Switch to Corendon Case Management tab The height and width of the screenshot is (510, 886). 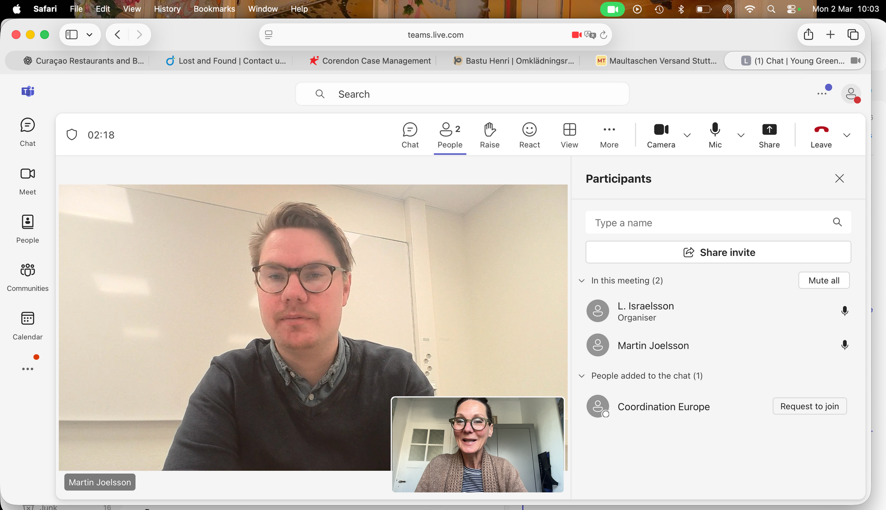(370, 61)
